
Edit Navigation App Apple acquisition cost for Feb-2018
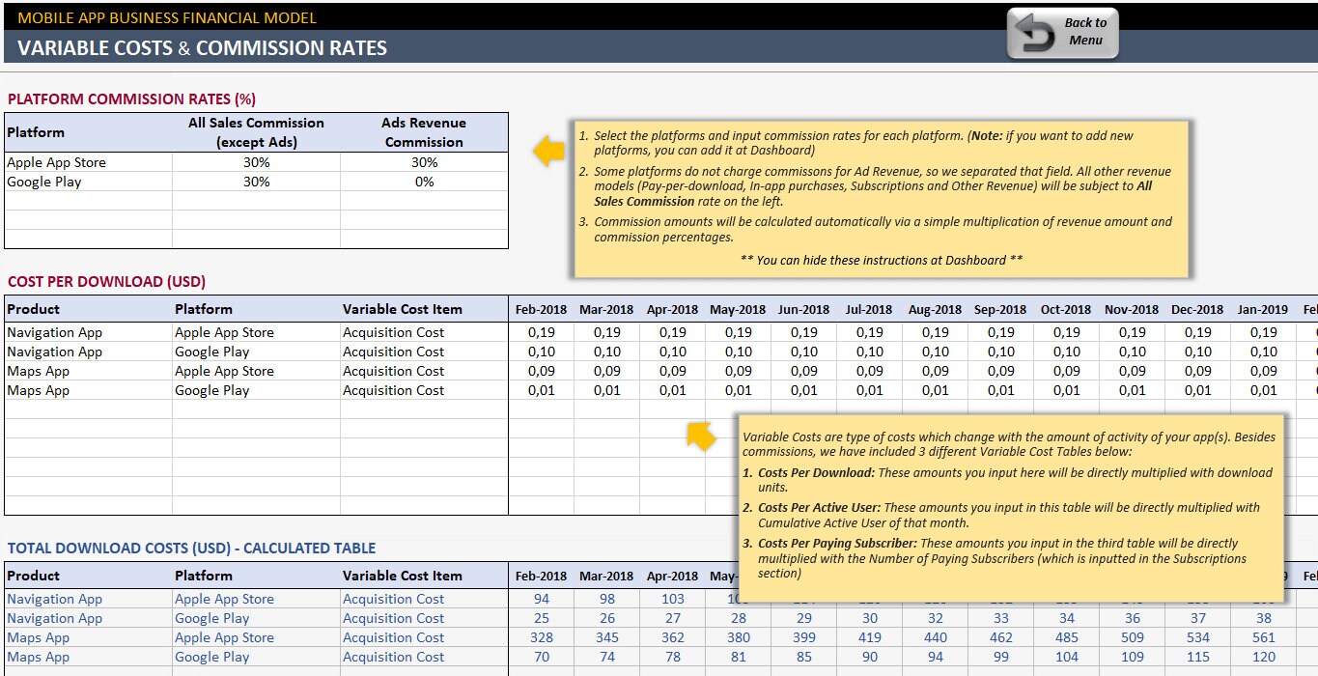[541, 332]
